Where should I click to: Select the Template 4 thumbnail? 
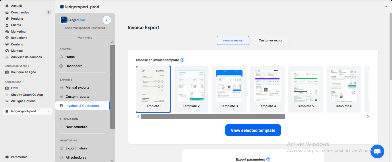(x=267, y=89)
